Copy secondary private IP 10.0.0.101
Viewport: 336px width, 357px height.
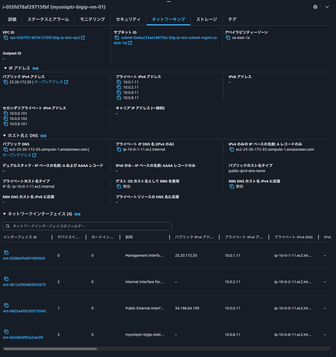click(x=6, y=113)
